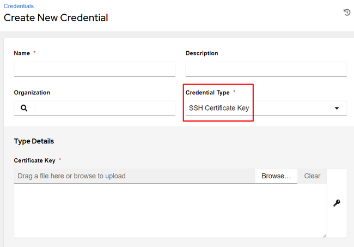Click inside the Certificate Key text area
Screen dimensions: 354x247
(170, 210)
